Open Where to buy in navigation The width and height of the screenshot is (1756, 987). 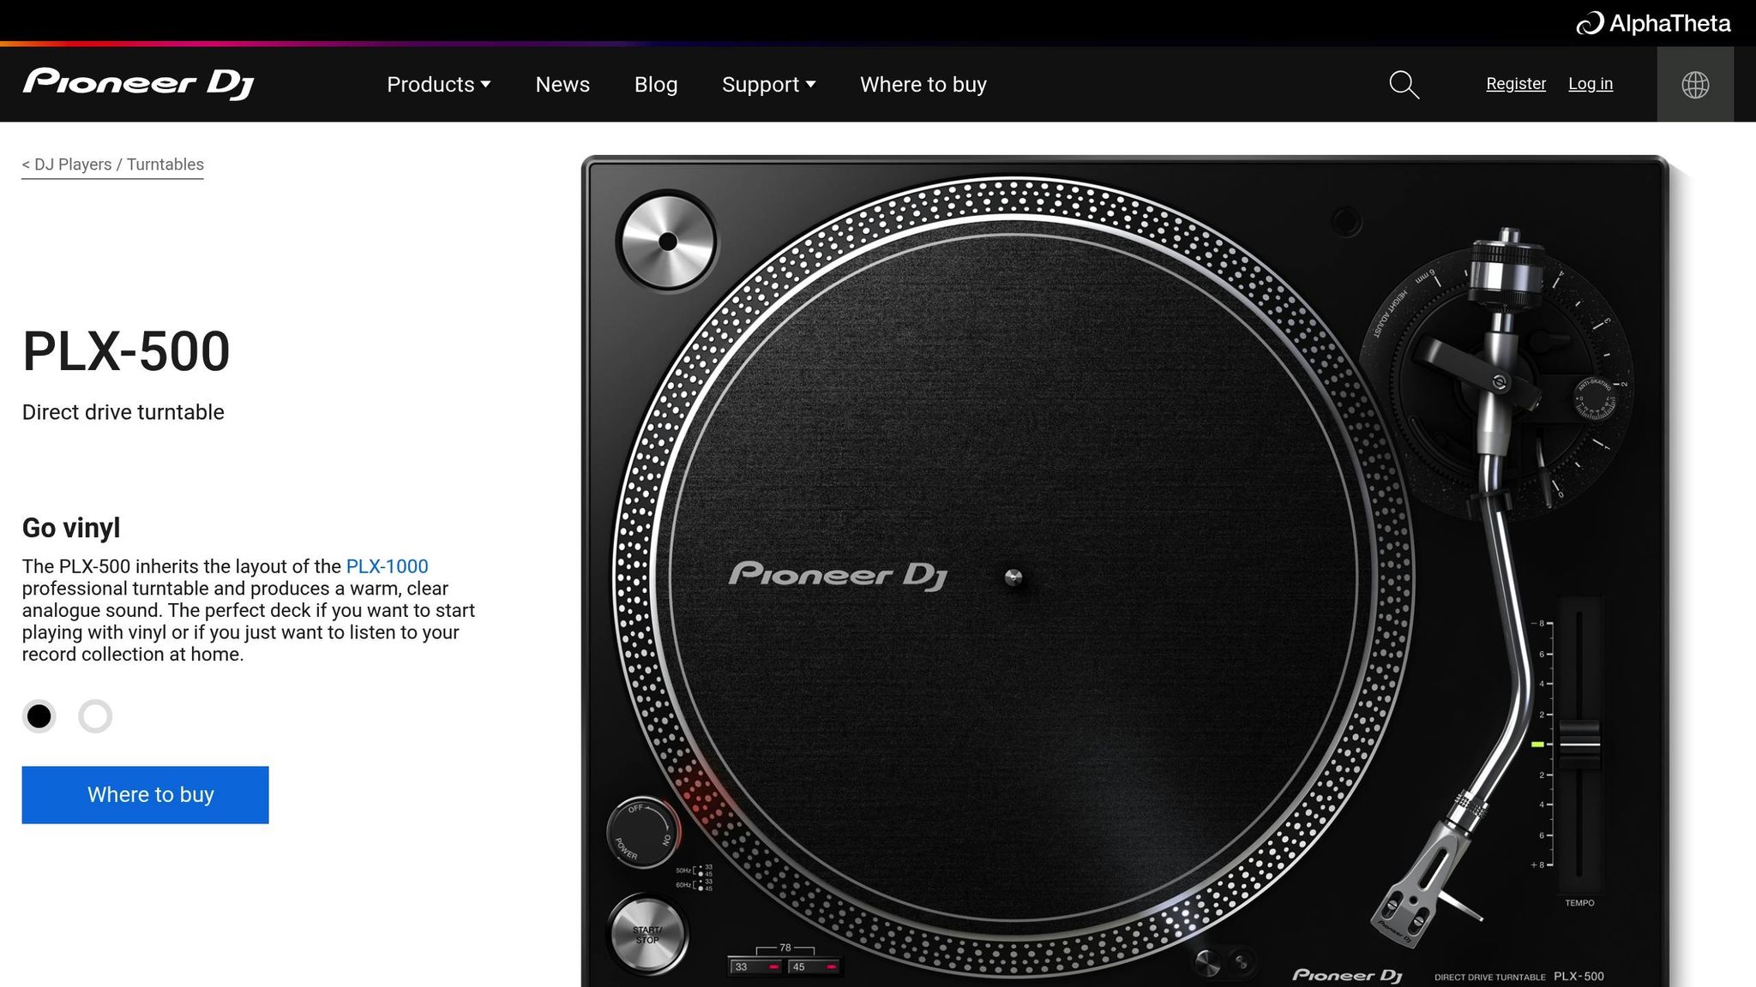[x=923, y=85]
